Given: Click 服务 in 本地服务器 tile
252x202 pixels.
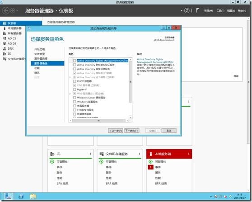Looking at the screenshot, I should tap(158, 173).
